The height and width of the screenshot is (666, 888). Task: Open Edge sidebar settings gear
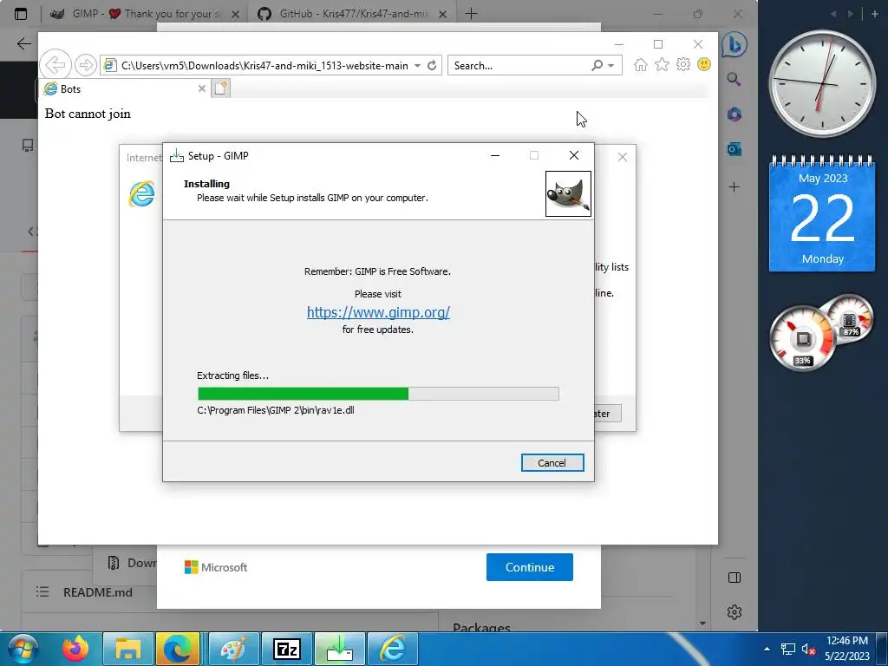click(x=735, y=612)
